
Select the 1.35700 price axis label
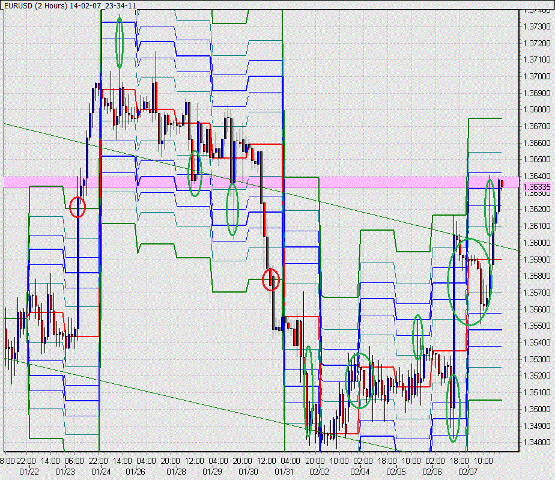pyautogui.click(x=536, y=293)
